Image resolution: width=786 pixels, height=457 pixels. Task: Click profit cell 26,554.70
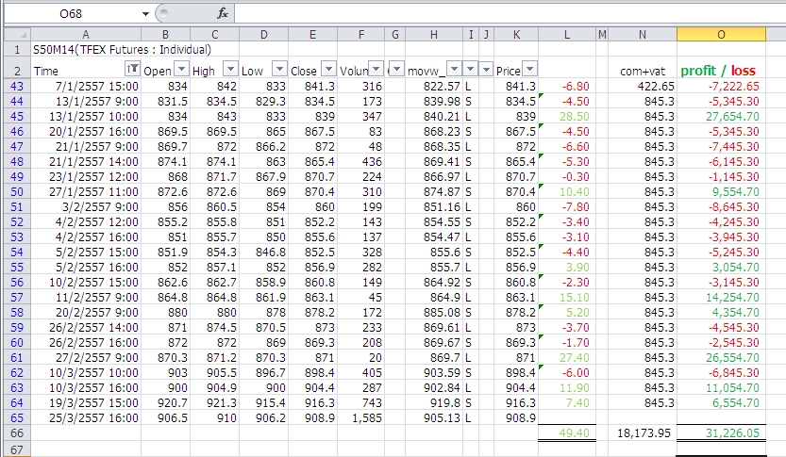(721, 357)
